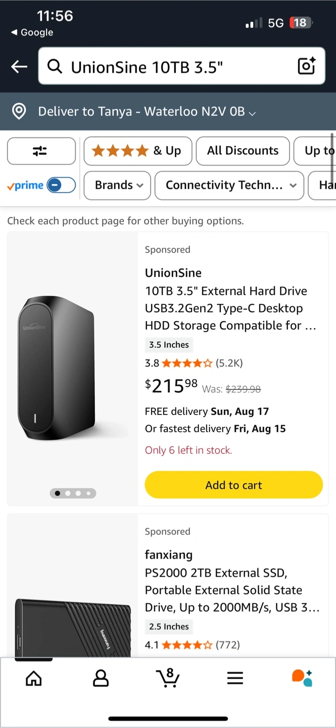
Task: Tap the UnionSine image carousel dots
Action: pos(73,493)
